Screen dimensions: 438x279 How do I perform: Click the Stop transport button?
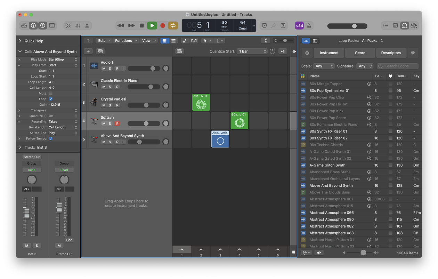point(141,25)
